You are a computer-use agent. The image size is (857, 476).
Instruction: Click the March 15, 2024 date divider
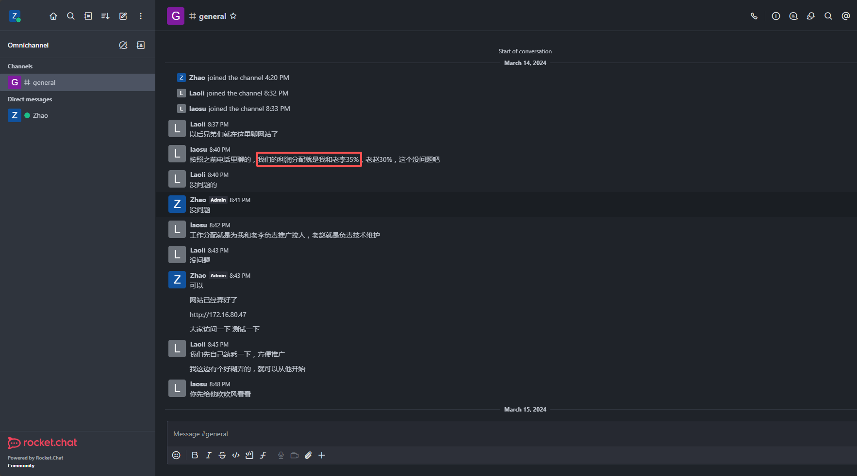525,410
